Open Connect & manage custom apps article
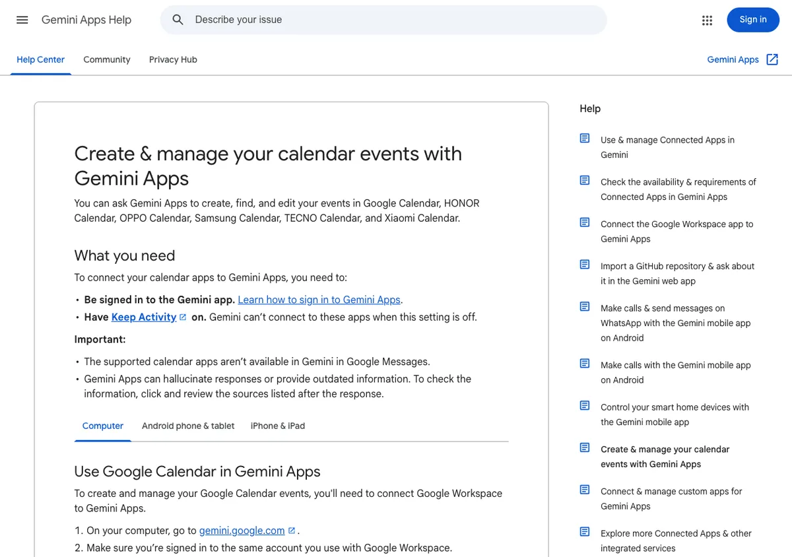This screenshot has height=557, width=792. click(671, 499)
